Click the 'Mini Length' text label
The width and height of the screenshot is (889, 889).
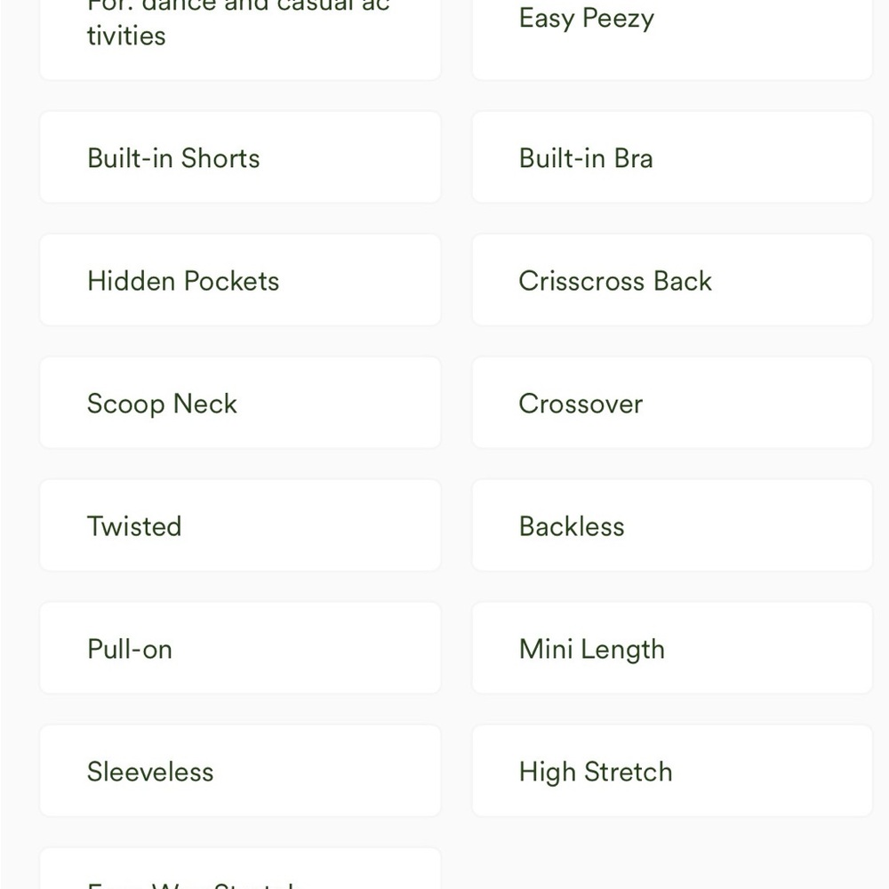click(591, 649)
